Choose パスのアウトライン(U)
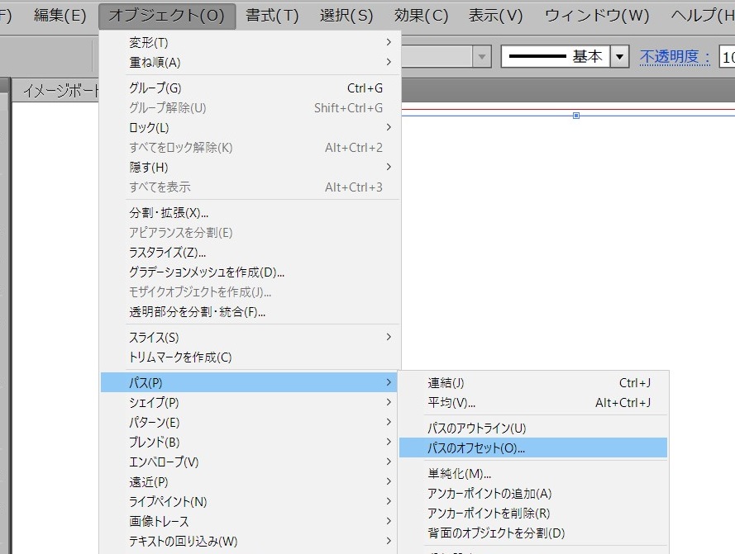This screenshot has height=554, width=735. (533, 428)
